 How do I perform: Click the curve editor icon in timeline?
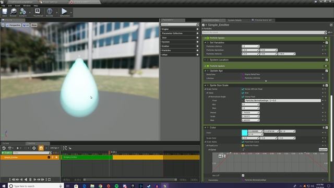click(65, 148)
